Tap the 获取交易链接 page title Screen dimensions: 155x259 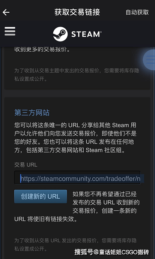point(77,12)
